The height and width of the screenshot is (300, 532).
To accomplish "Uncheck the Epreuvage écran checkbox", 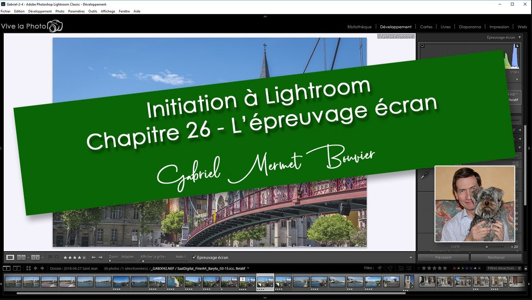I will pyautogui.click(x=194, y=257).
